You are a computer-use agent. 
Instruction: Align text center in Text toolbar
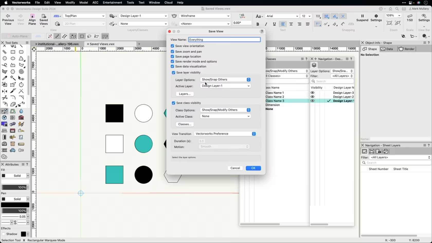291,24
